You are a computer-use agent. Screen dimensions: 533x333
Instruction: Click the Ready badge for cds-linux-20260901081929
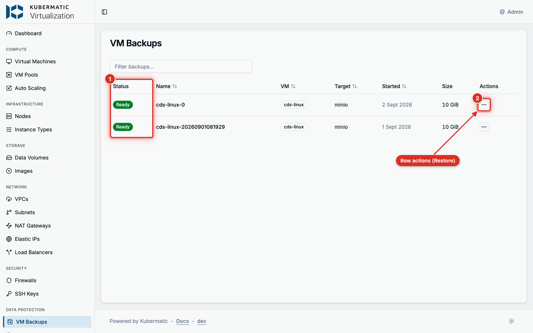(123, 127)
